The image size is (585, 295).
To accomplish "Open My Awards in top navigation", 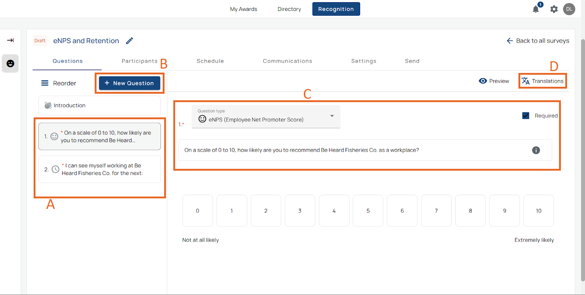I will click(x=244, y=9).
